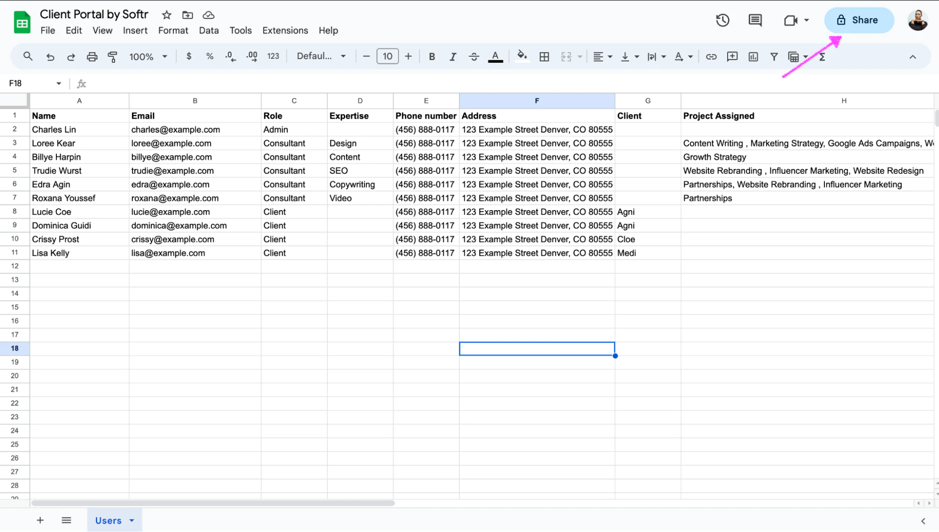This screenshot has width=939, height=532.
Task: Open the all sheets list button
Action: pos(66,520)
